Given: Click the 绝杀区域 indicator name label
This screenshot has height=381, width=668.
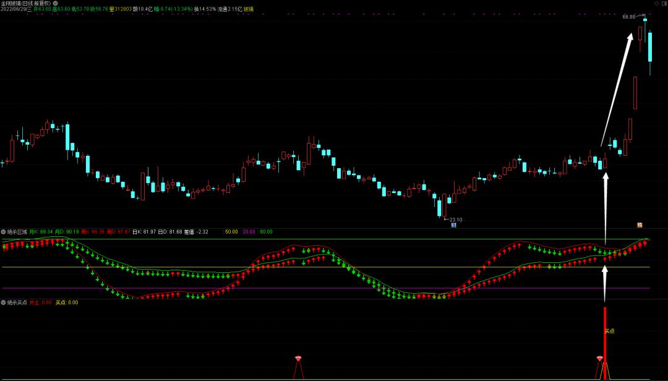Looking at the screenshot, I should click(17, 232).
